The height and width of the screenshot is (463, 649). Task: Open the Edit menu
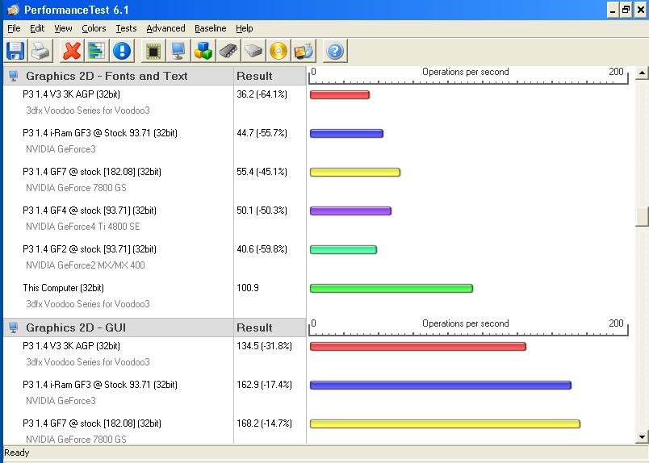(37, 28)
